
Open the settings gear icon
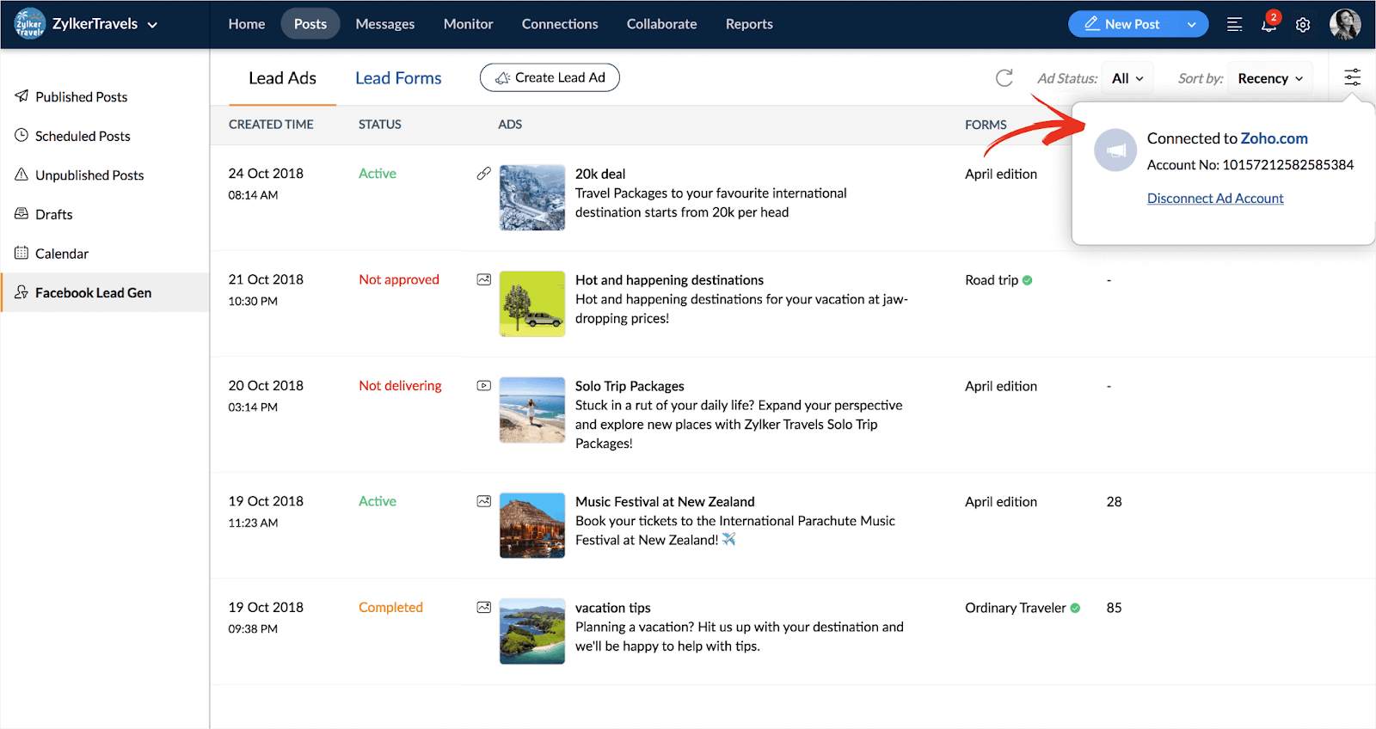[1303, 25]
